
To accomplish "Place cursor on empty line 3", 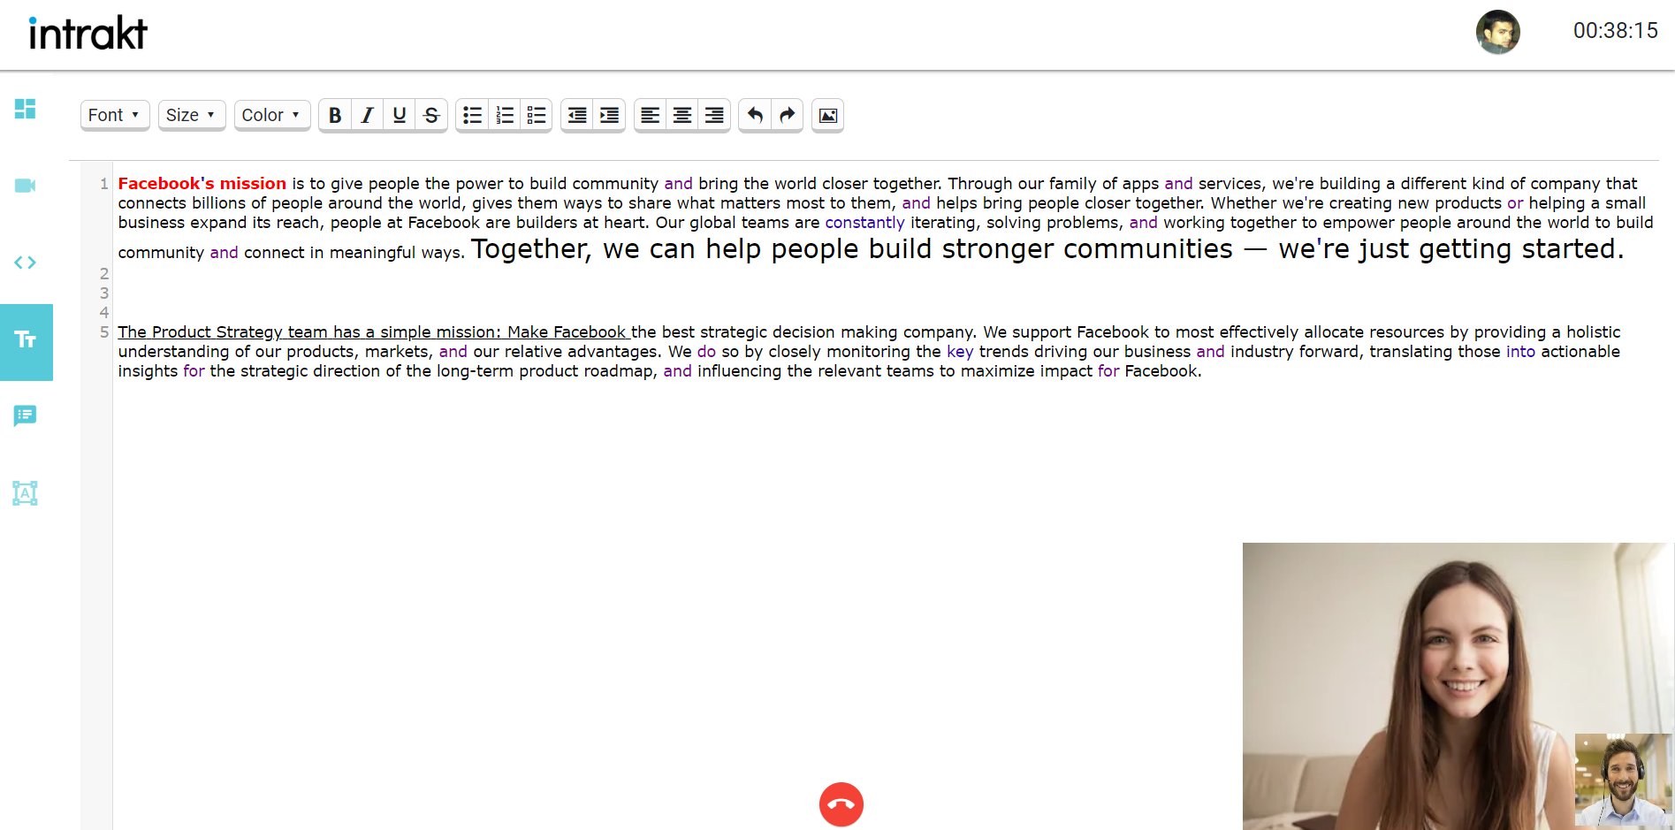I will (884, 293).
